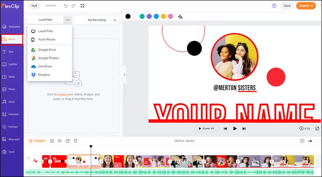Click the browse link in upload area
The image size is (322, 177).
tap(62, 94)
